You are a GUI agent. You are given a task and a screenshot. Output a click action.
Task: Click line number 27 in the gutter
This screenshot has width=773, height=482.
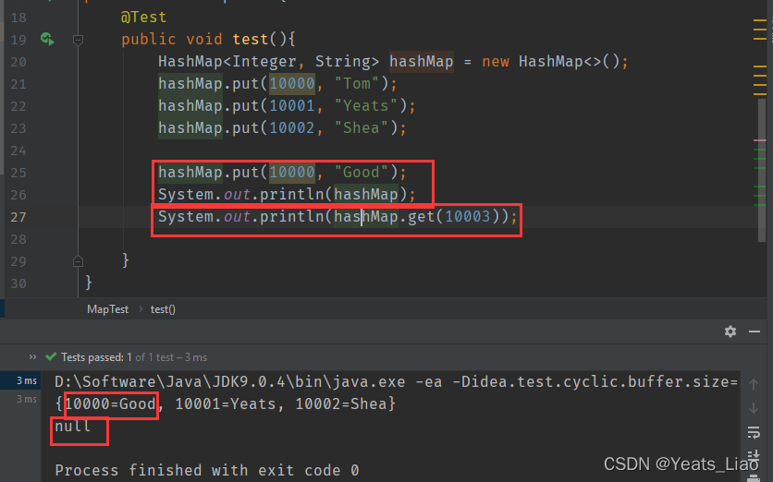[18, 217]
